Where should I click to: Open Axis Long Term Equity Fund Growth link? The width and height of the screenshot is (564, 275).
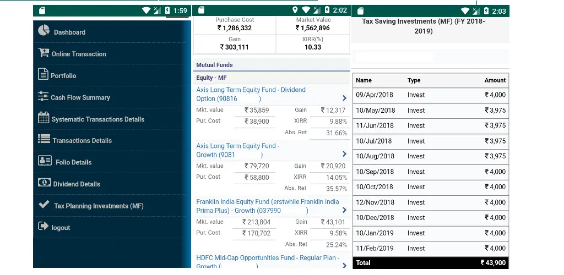click(238, 150)
